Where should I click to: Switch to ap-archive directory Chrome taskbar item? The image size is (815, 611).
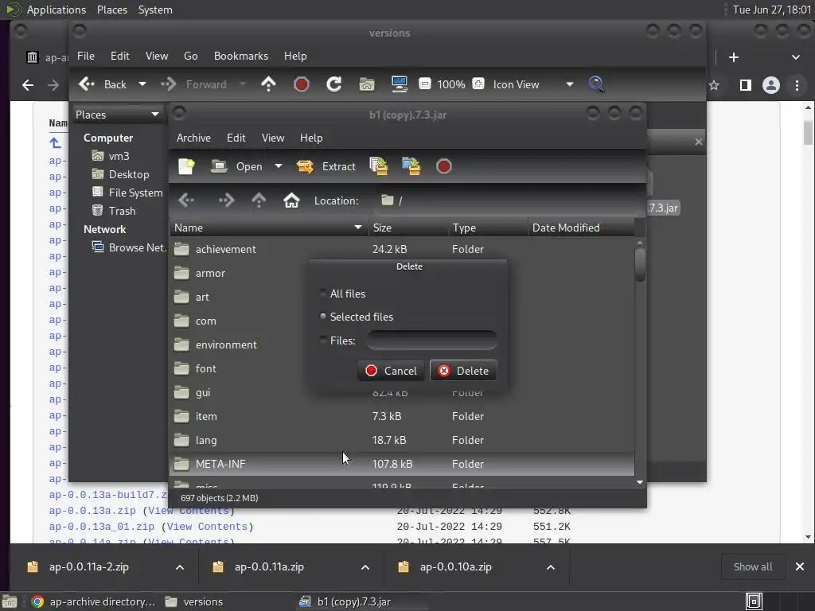point(93,601)
